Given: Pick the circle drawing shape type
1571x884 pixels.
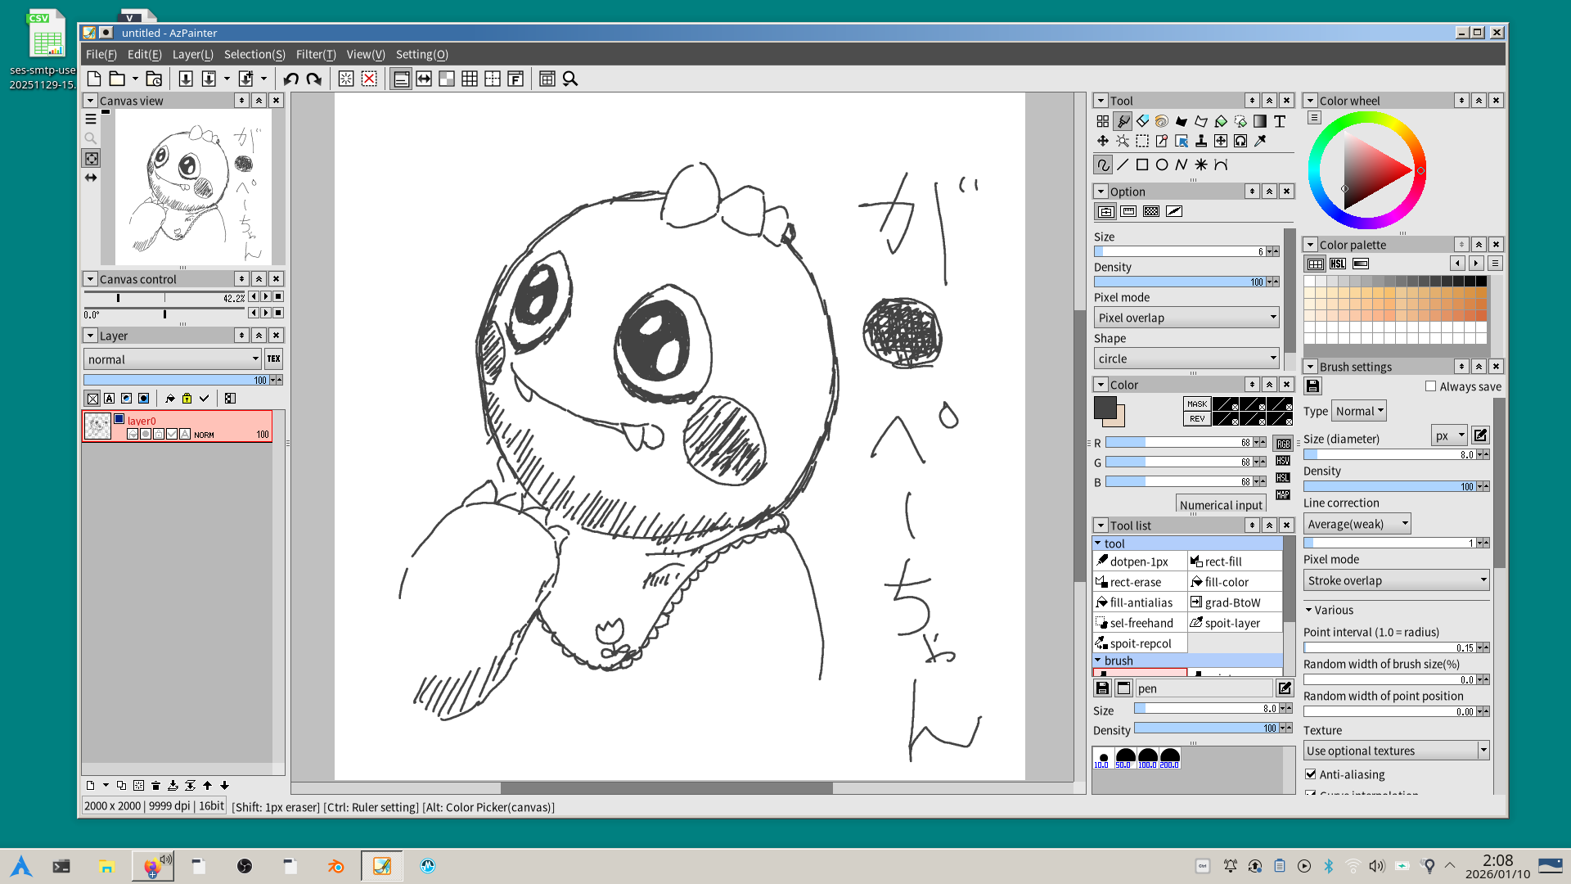Looking at the screenshot, I should pos(1162,165).
